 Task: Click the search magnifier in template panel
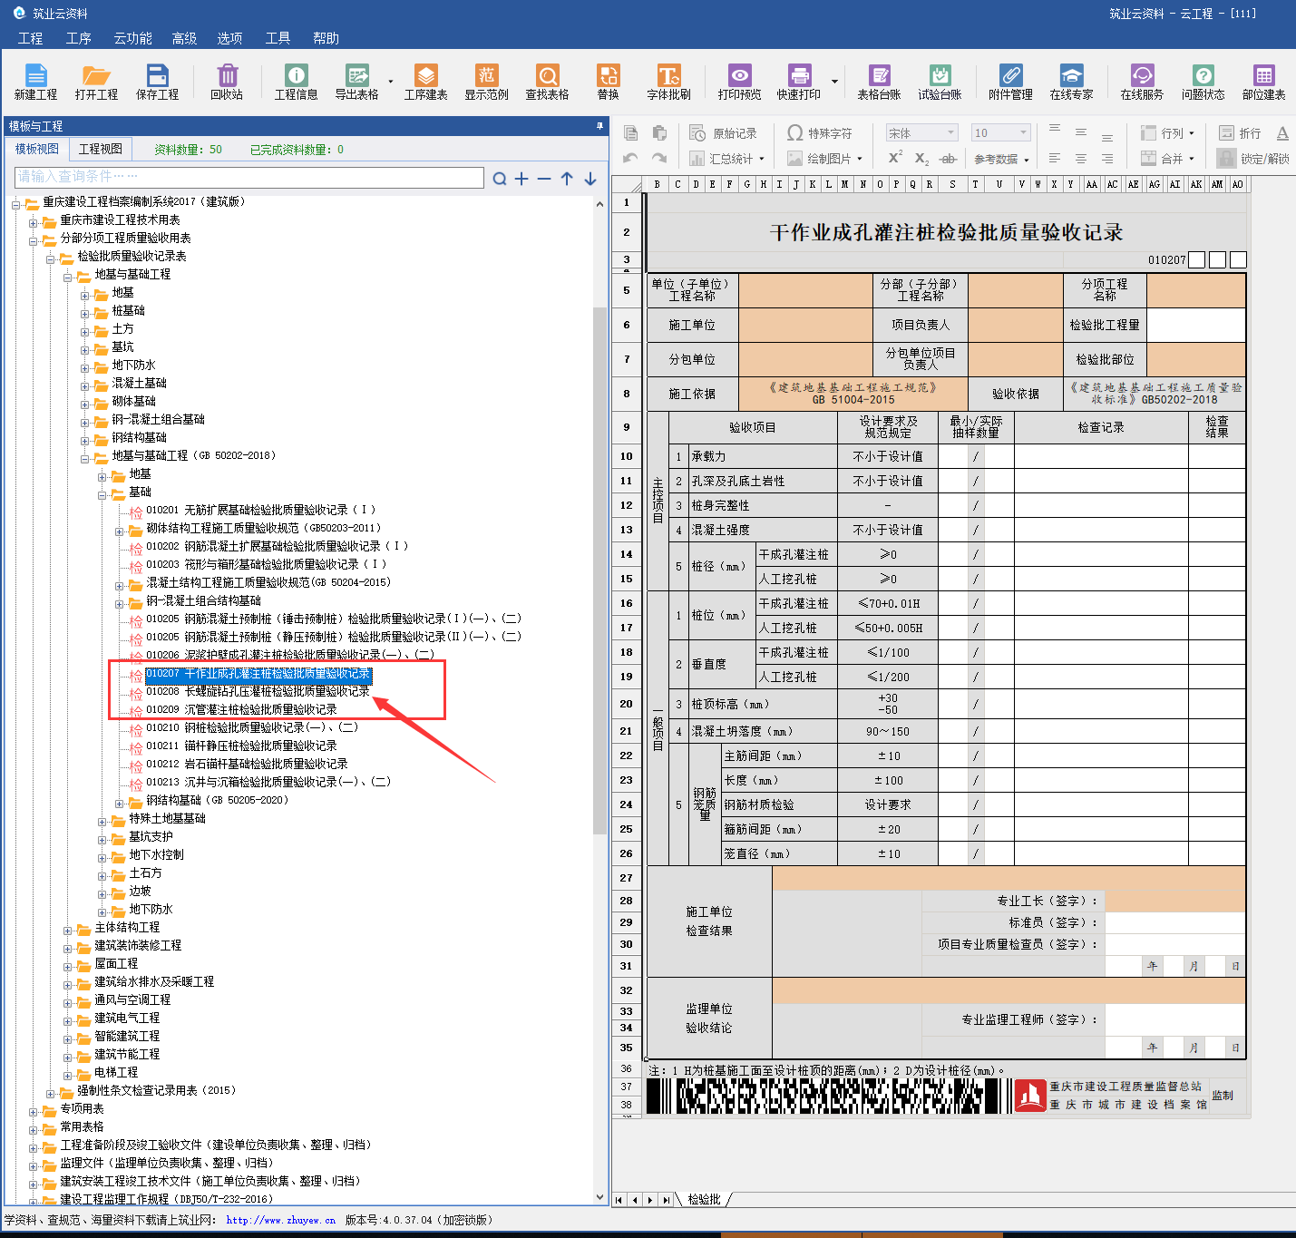pos(500,179)
